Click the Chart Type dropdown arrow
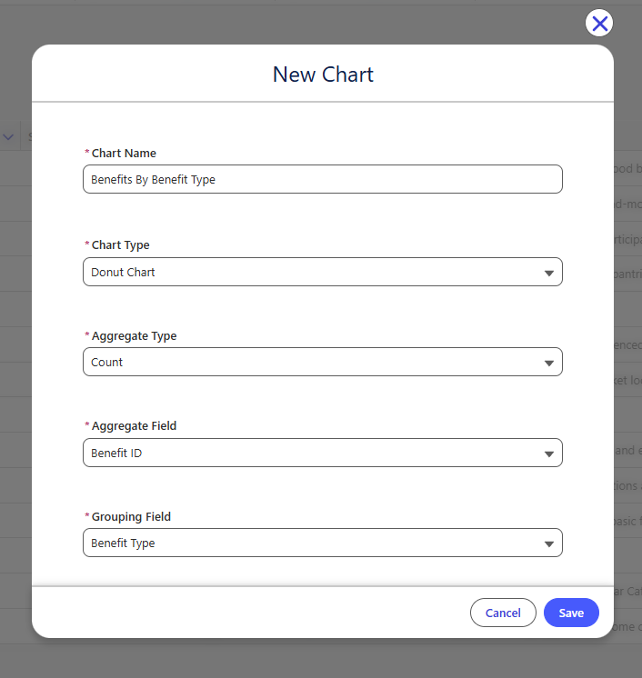Viewport: 642px width, 678px height. point(549,273)
